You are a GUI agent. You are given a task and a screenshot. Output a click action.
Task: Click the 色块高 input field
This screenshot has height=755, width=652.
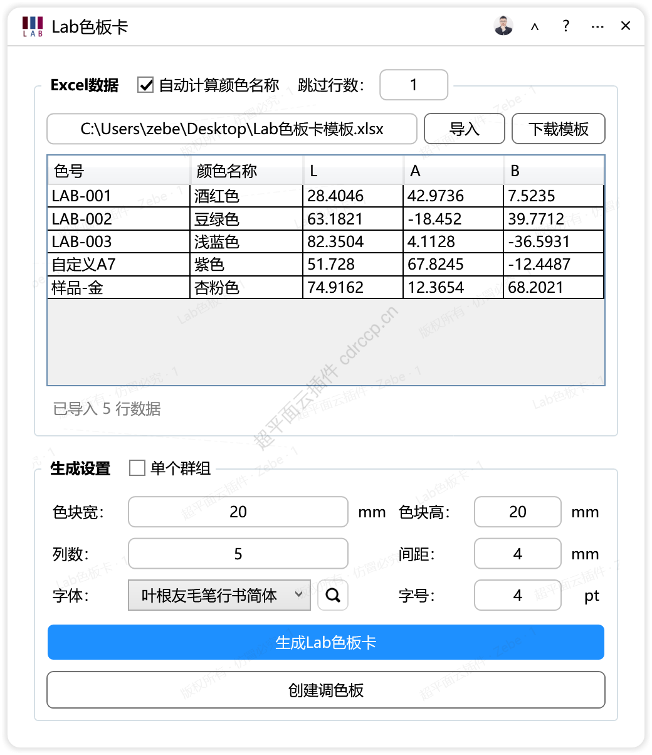pyautogui.click(x=518, y=512)
